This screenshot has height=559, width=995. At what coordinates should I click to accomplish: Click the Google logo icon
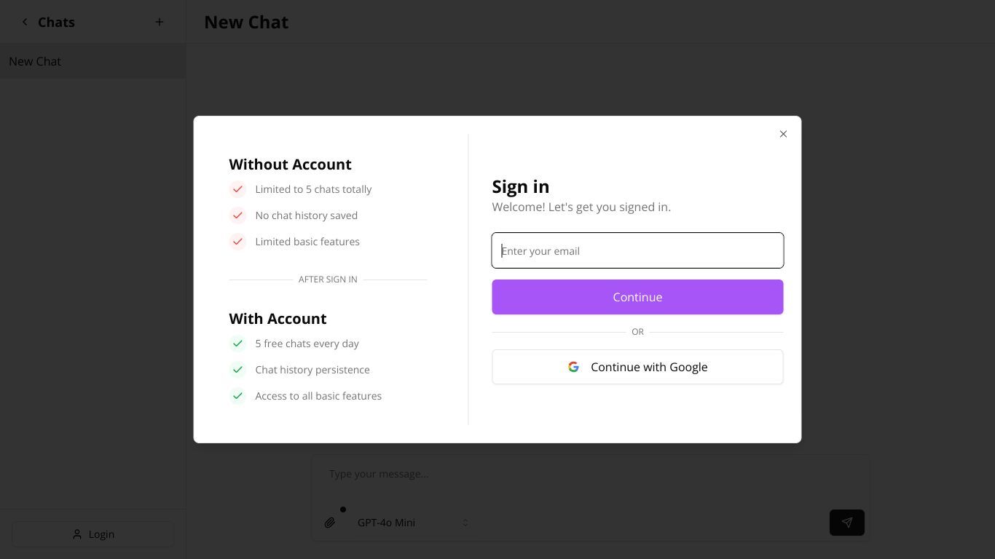[x=573, y=367]
